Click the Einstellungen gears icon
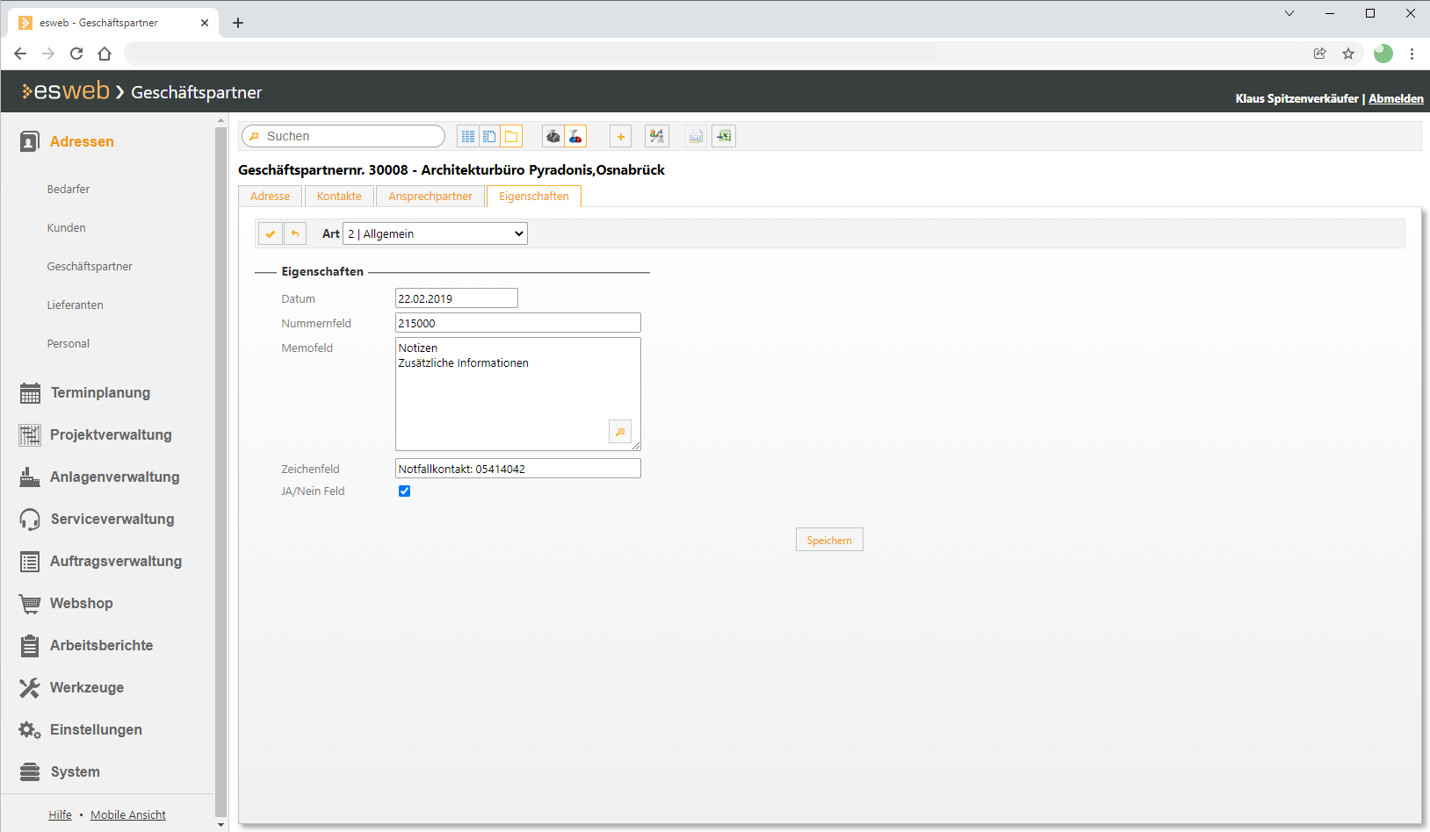The height and width of the screenshot is (832, 1430). pos(30,730)
